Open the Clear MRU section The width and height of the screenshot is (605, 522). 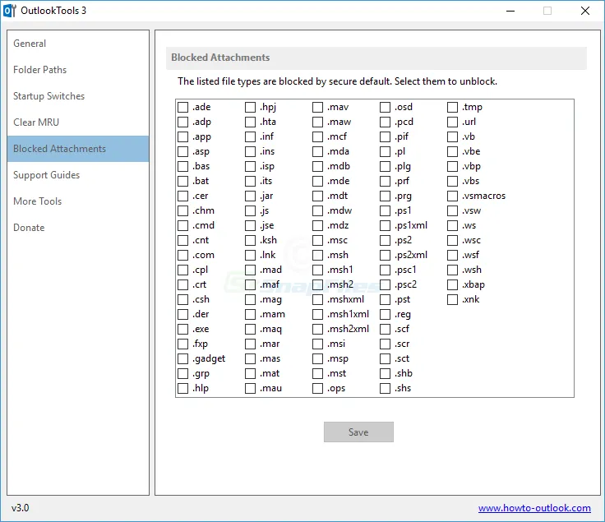click(36, 122)
